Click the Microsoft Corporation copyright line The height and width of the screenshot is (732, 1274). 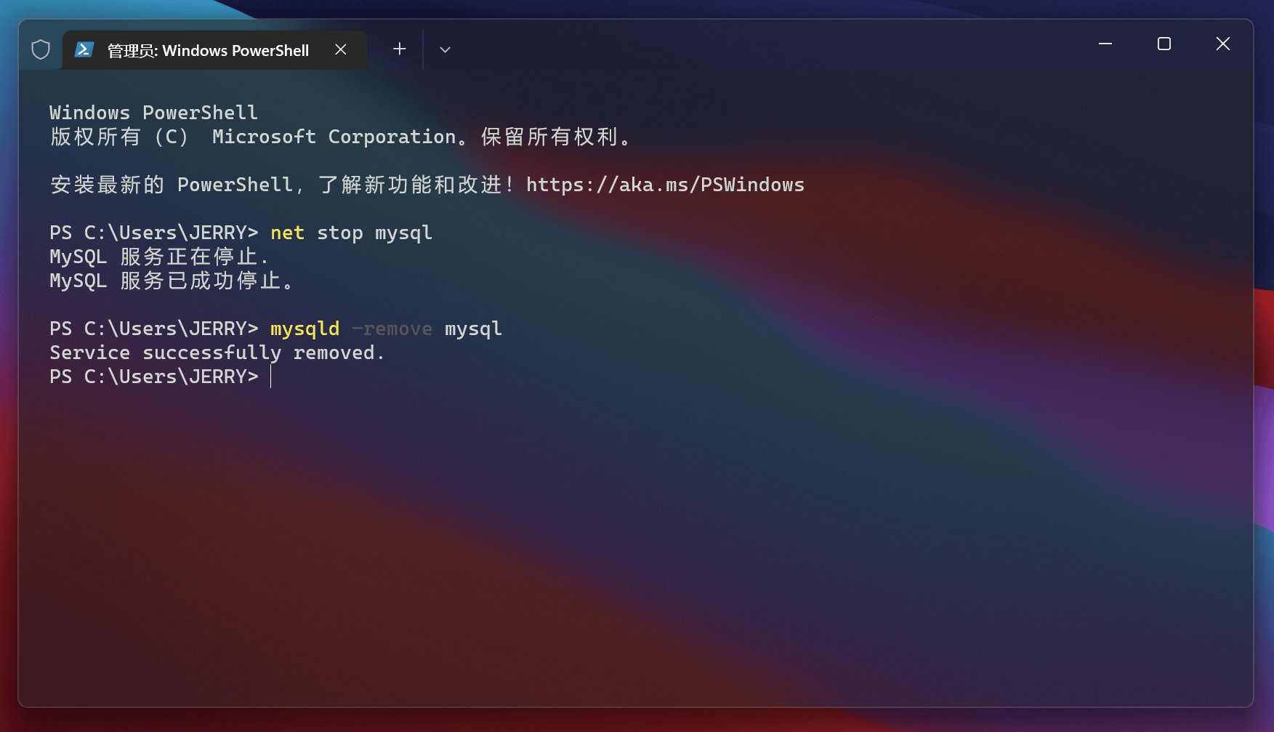341,137
